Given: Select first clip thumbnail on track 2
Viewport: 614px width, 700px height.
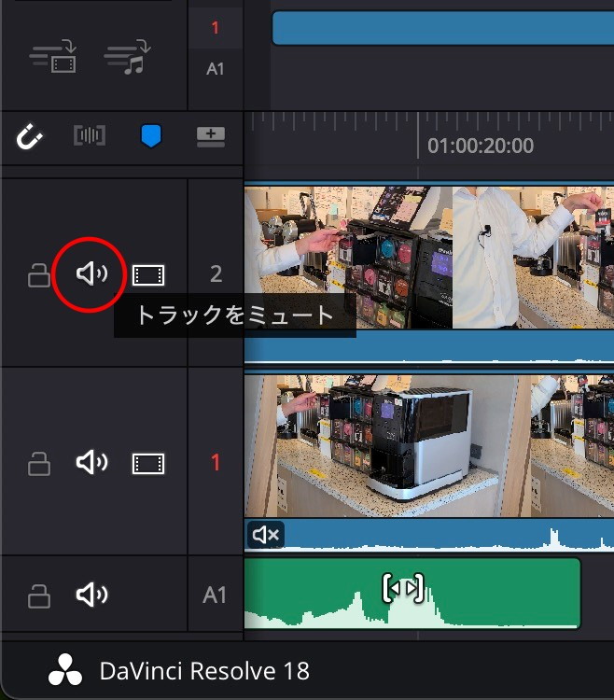Looking at the screenshot, I should (x=348, y=258).
